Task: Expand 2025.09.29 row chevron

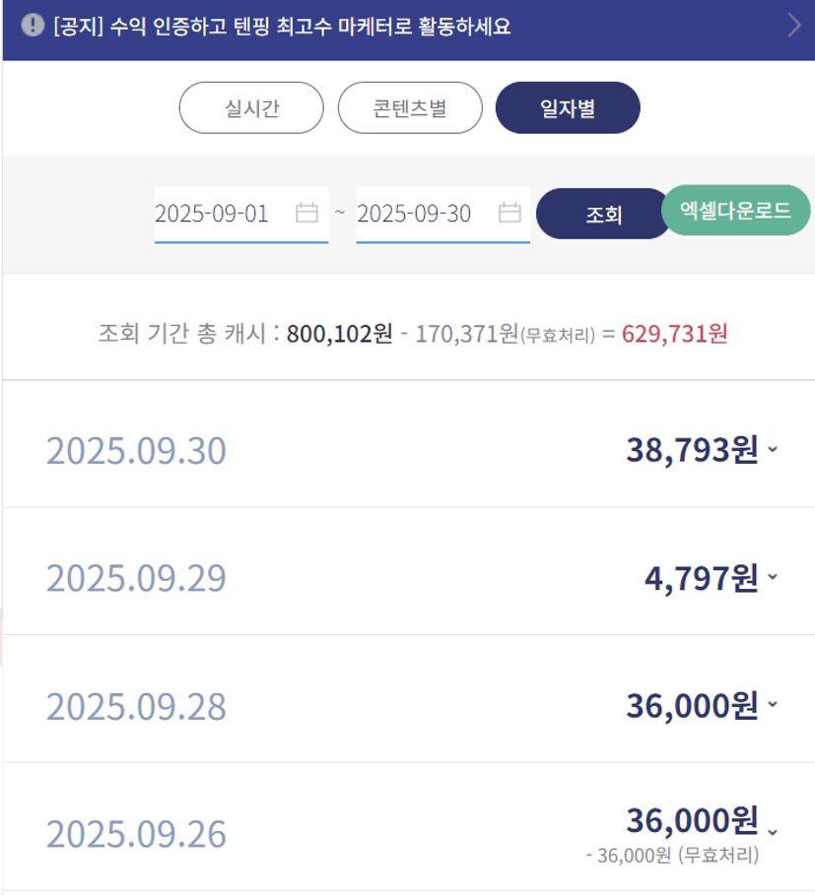Action: click(x=772, y=577)
